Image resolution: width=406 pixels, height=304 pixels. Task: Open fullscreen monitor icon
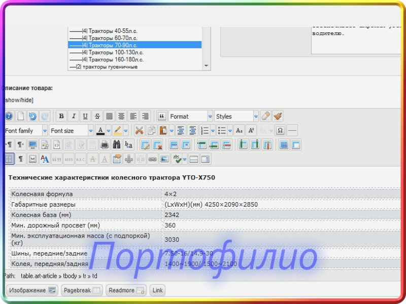pyautogui.click(x=32, y=145)
